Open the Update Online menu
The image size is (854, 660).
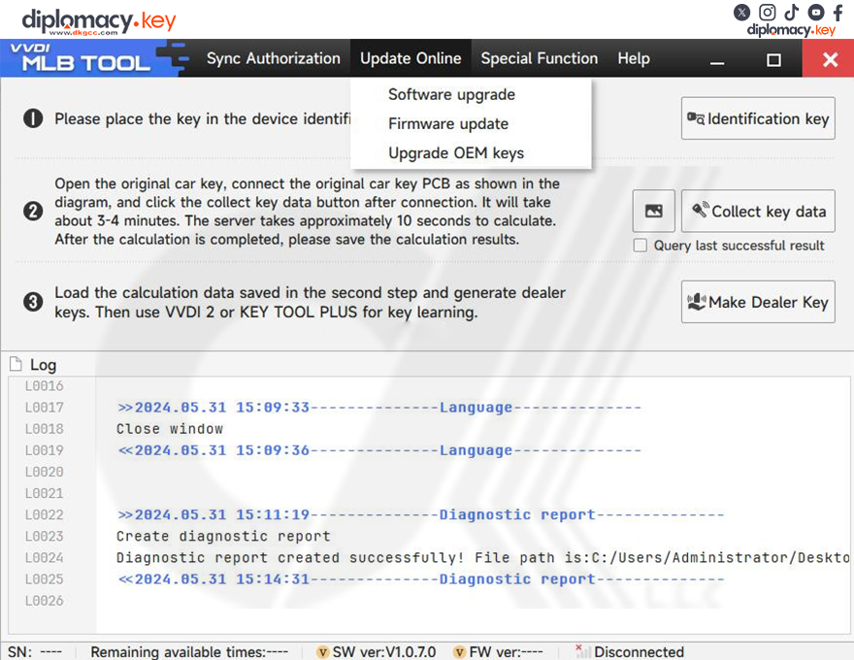[411, 58]
